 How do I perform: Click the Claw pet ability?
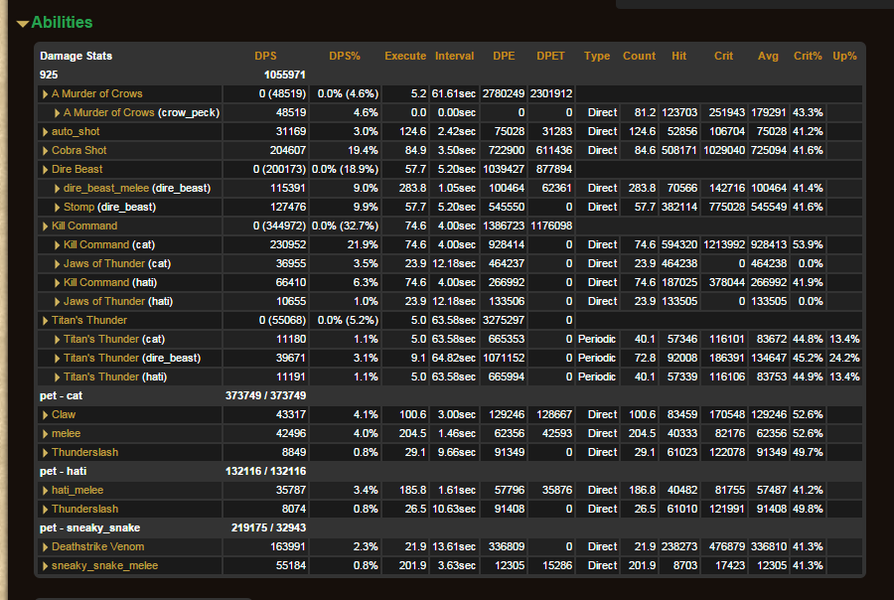[64, 414]
